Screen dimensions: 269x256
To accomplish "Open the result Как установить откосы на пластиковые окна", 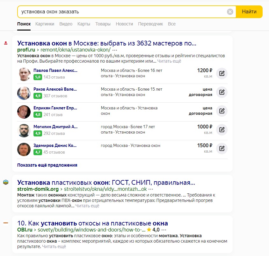I will (93, 223).
